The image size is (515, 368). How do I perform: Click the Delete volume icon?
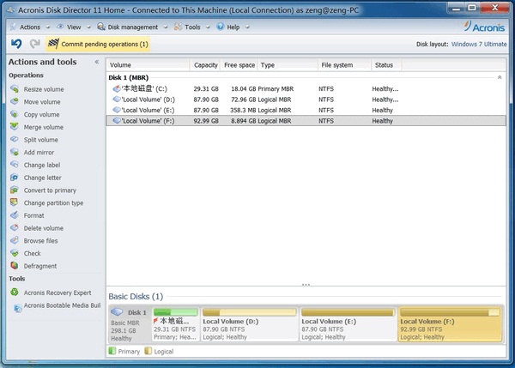pos(15,228)
